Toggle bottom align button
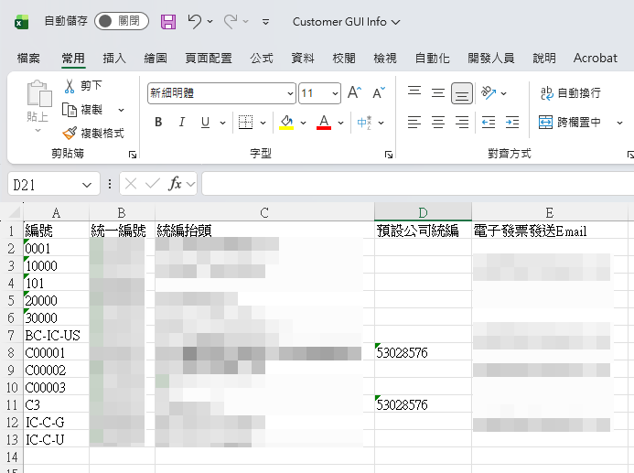 [x=462, y=93]
